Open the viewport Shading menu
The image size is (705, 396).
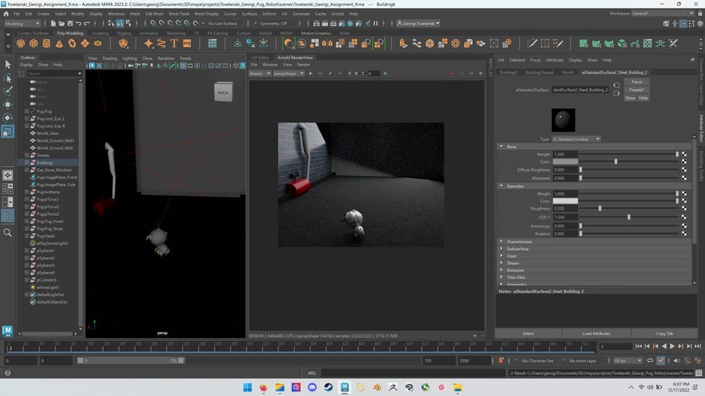pos(109,58)
